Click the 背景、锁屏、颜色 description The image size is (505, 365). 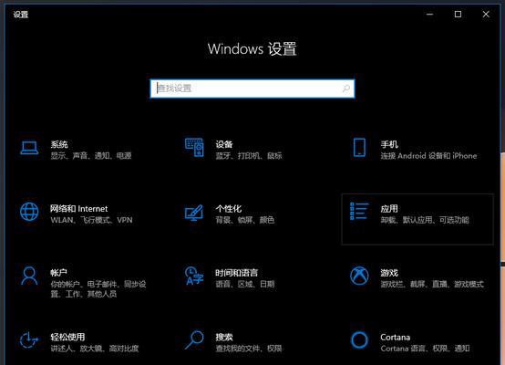(245, 220)
